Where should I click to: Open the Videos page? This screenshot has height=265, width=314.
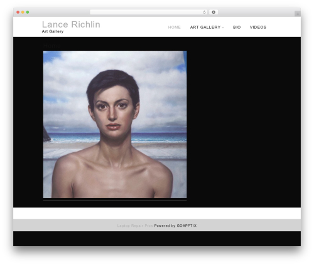258,28
